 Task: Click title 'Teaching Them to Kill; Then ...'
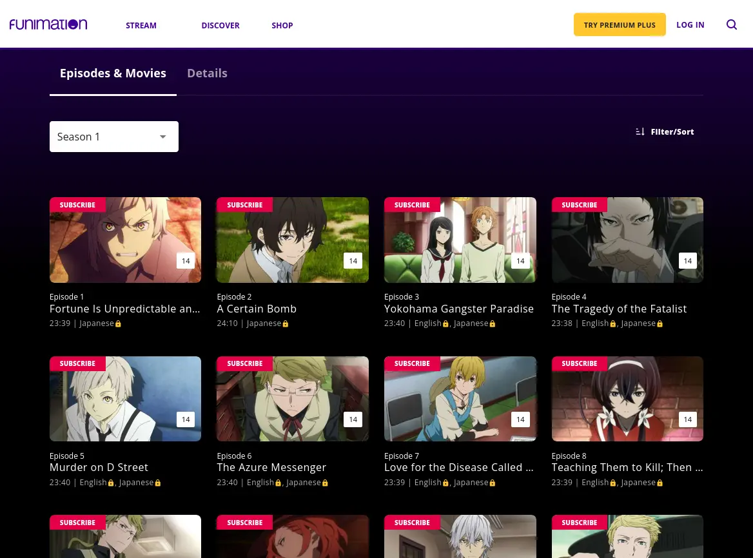click(x=627, y=467)
